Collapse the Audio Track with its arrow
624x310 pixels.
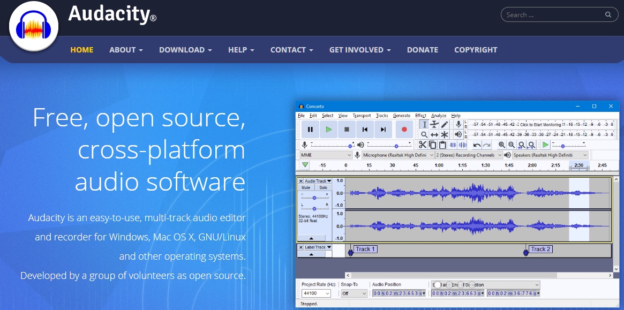point(311,238)
